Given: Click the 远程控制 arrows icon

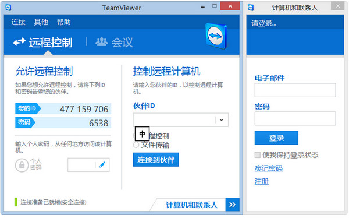Looking at the screenshot, I should [x=19, y=42].
